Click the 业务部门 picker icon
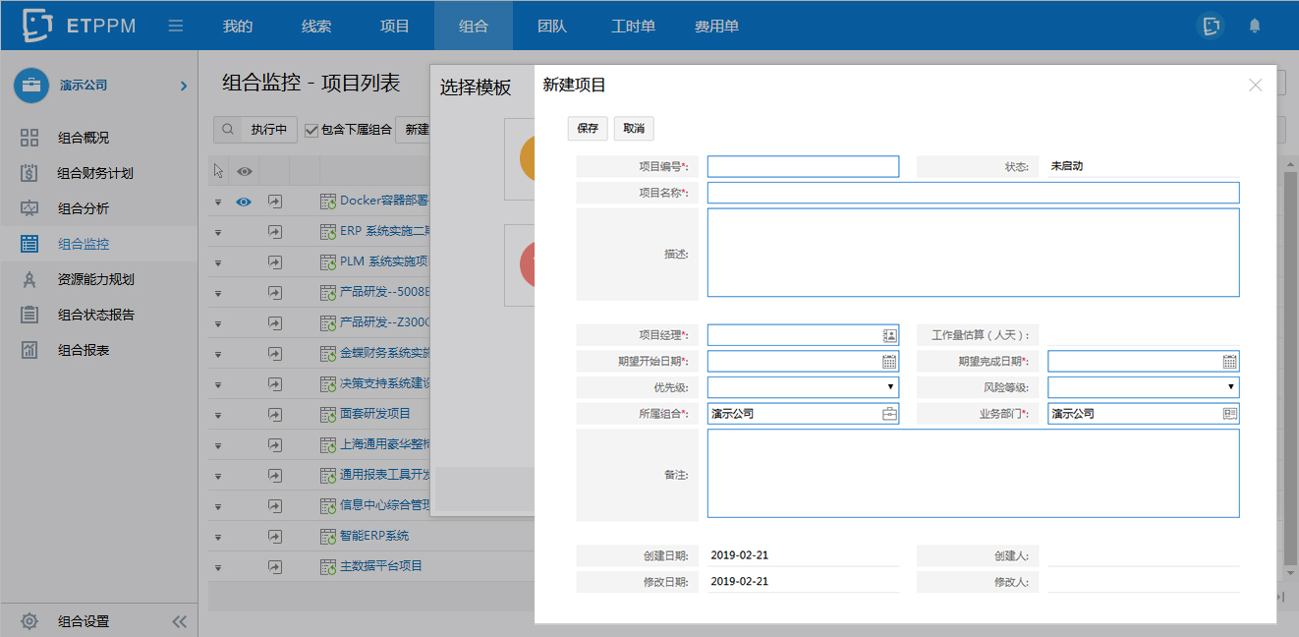The image size is (1299, 637). click(x=1230, y=414)
